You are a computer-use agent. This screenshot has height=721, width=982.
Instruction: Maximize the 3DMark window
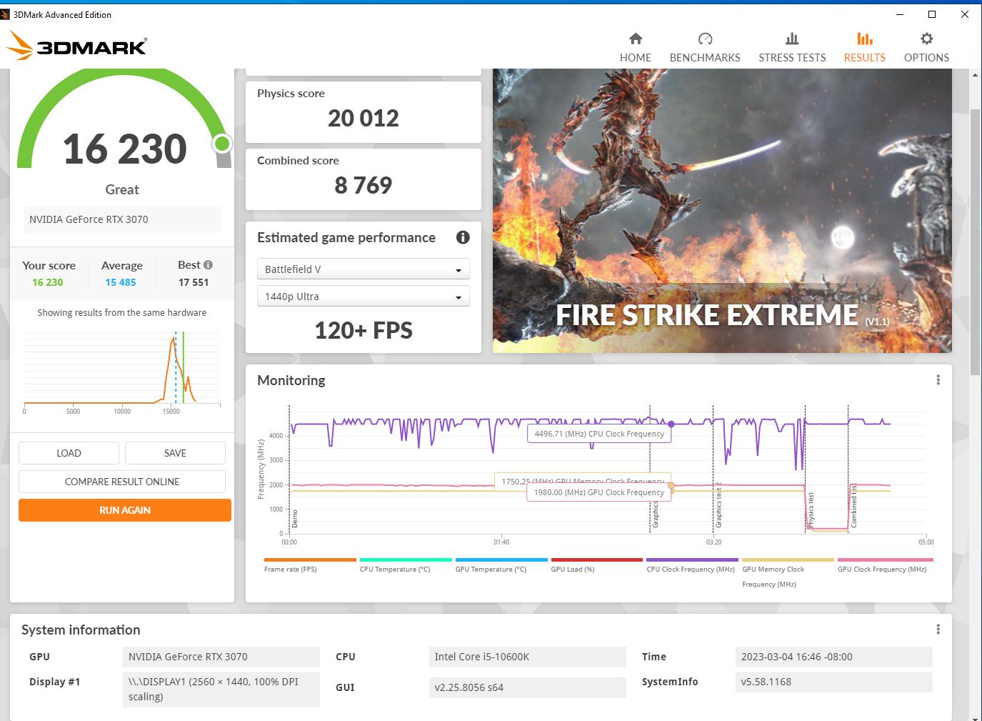point(932,14)
